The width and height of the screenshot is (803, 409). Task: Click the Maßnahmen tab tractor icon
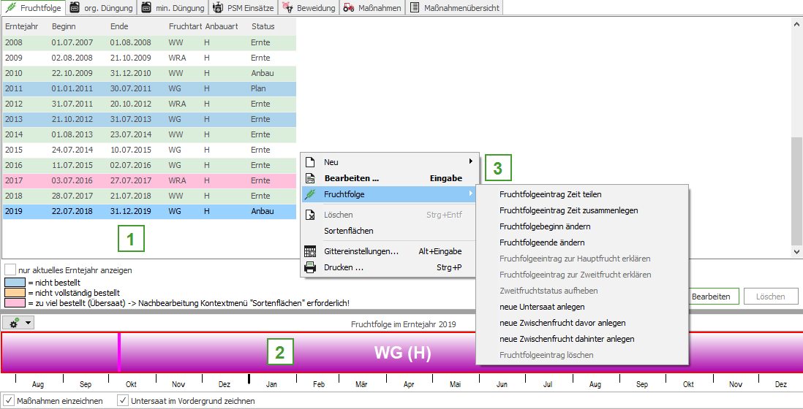click(350, 8)
